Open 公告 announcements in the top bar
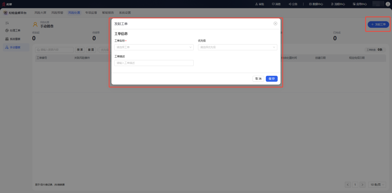The width and height of the screenshot is (392, 193). click(293, 4)
